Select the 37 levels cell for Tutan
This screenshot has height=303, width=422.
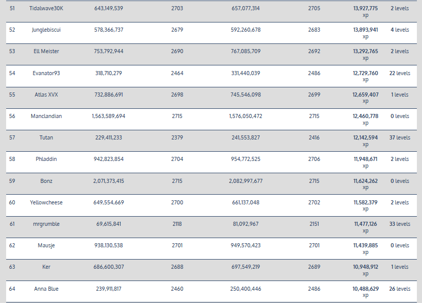click(x=399, y=137)
